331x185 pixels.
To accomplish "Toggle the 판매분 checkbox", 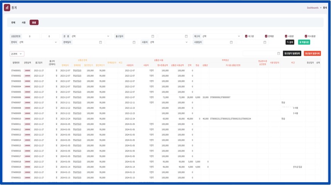I will point(266,36).
